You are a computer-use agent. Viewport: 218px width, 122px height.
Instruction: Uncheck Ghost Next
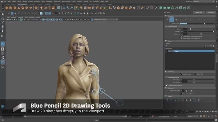(195, 74)
